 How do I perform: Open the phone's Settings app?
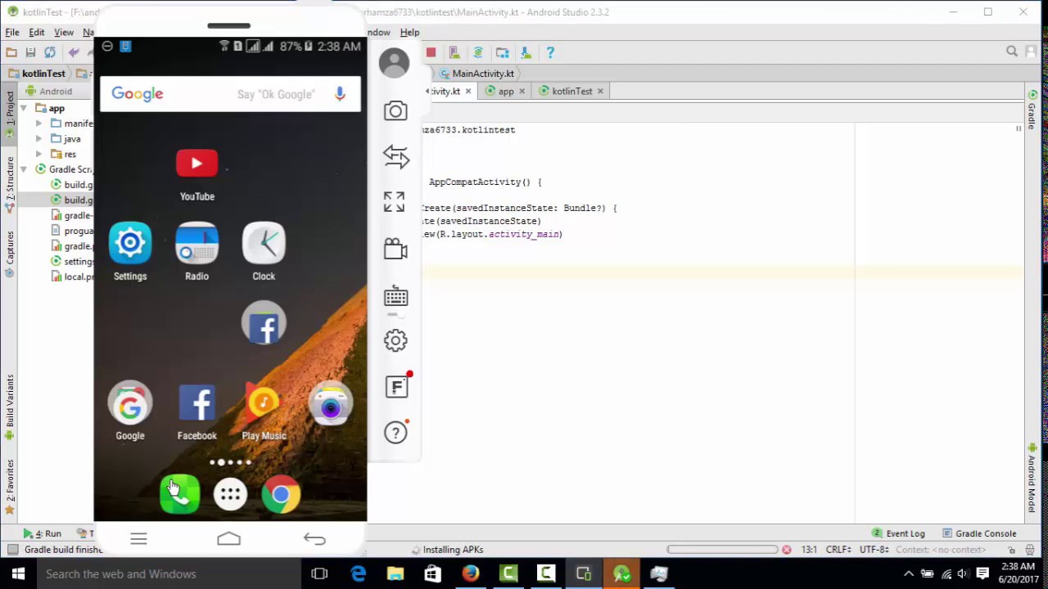coord(130,244)
